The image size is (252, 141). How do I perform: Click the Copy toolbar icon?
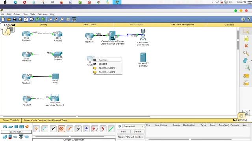point(26,19)
